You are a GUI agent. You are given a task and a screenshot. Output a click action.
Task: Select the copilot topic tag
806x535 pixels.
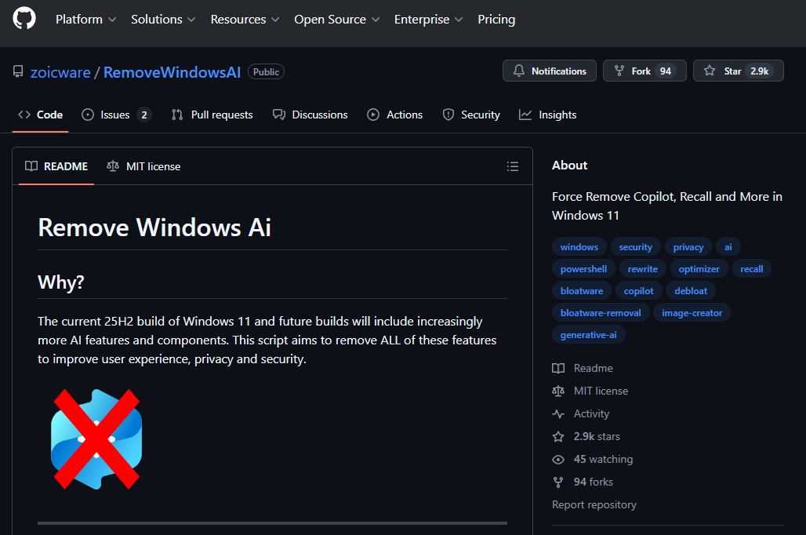click(638, 290)
